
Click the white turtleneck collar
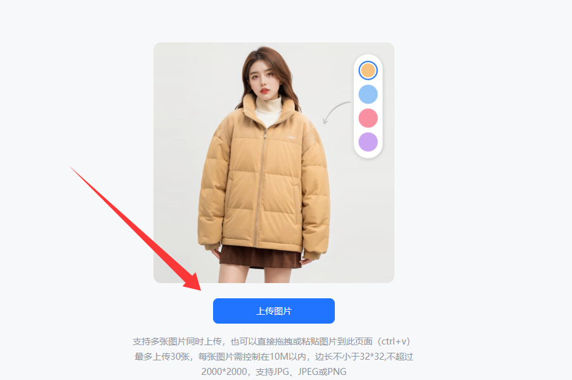point(269,106)
